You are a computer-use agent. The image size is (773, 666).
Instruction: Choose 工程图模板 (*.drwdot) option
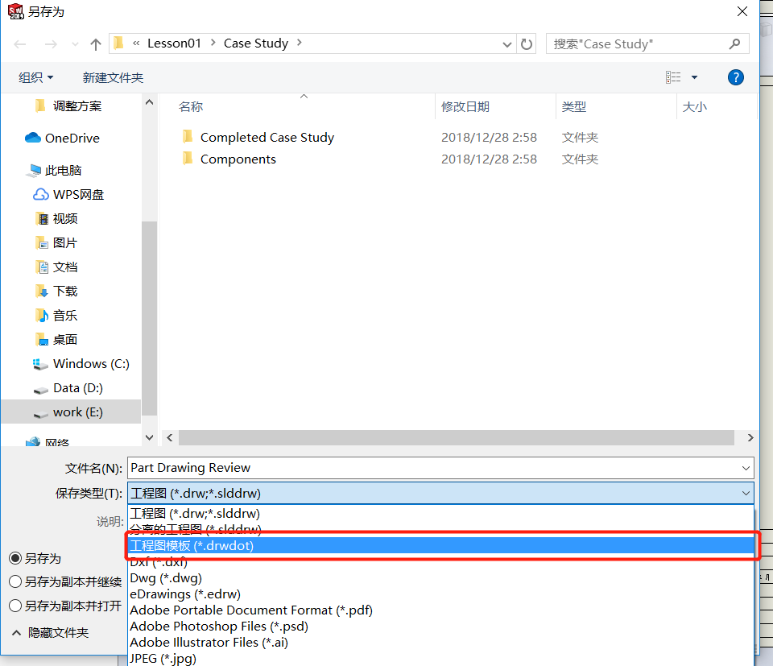click(x=440, y=546)
